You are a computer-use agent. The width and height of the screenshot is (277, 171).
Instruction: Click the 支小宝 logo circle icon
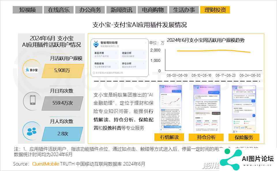[x=32, y=69]
